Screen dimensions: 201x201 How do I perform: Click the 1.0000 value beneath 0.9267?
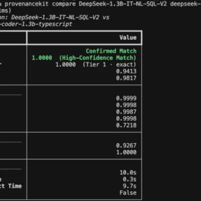126,152
